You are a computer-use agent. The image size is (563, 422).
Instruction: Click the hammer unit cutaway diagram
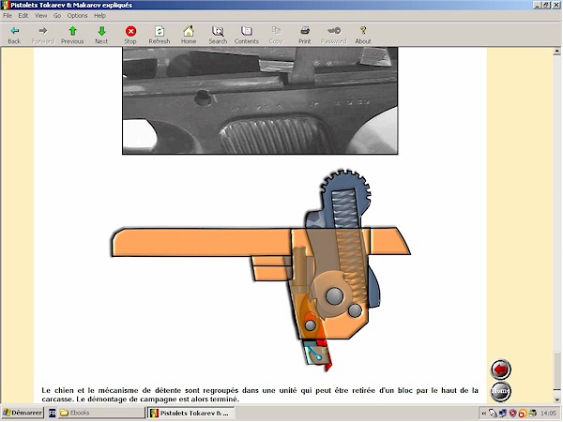pos(261,271)
